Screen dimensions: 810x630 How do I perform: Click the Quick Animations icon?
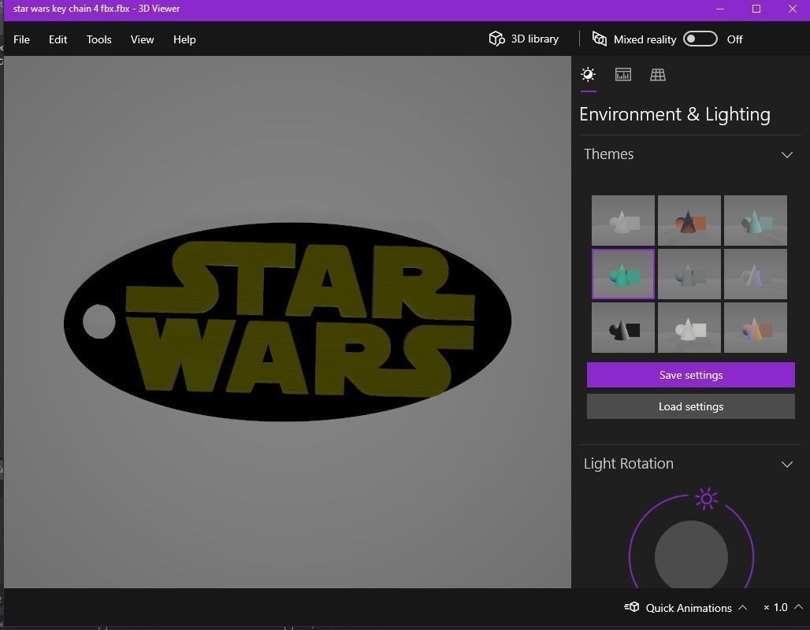click(x=632, y=606)
